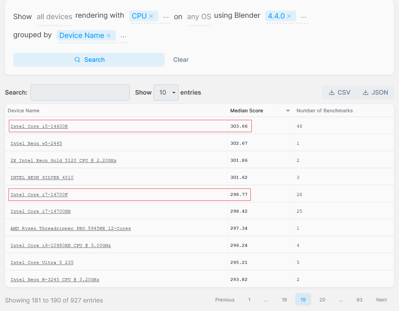The height and width of the screenshot is (311, 399).
Task: Expand the ellipsis after Device Name tag
Action: pyautogui.click(x=123, y=36)
